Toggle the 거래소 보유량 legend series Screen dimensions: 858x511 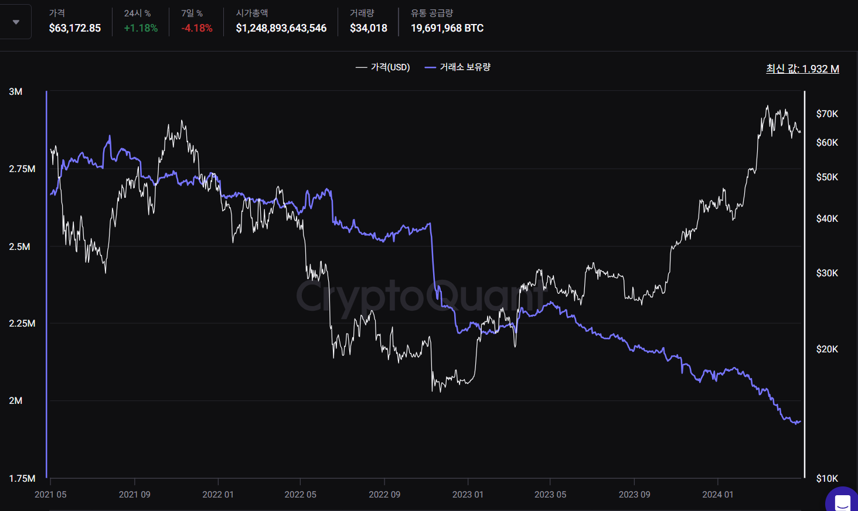coord(458,67)
